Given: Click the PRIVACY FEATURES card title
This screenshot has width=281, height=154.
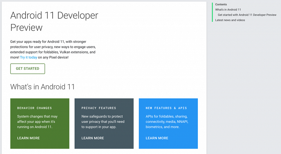Looking at the screenshot, I should tap(99, 108).
